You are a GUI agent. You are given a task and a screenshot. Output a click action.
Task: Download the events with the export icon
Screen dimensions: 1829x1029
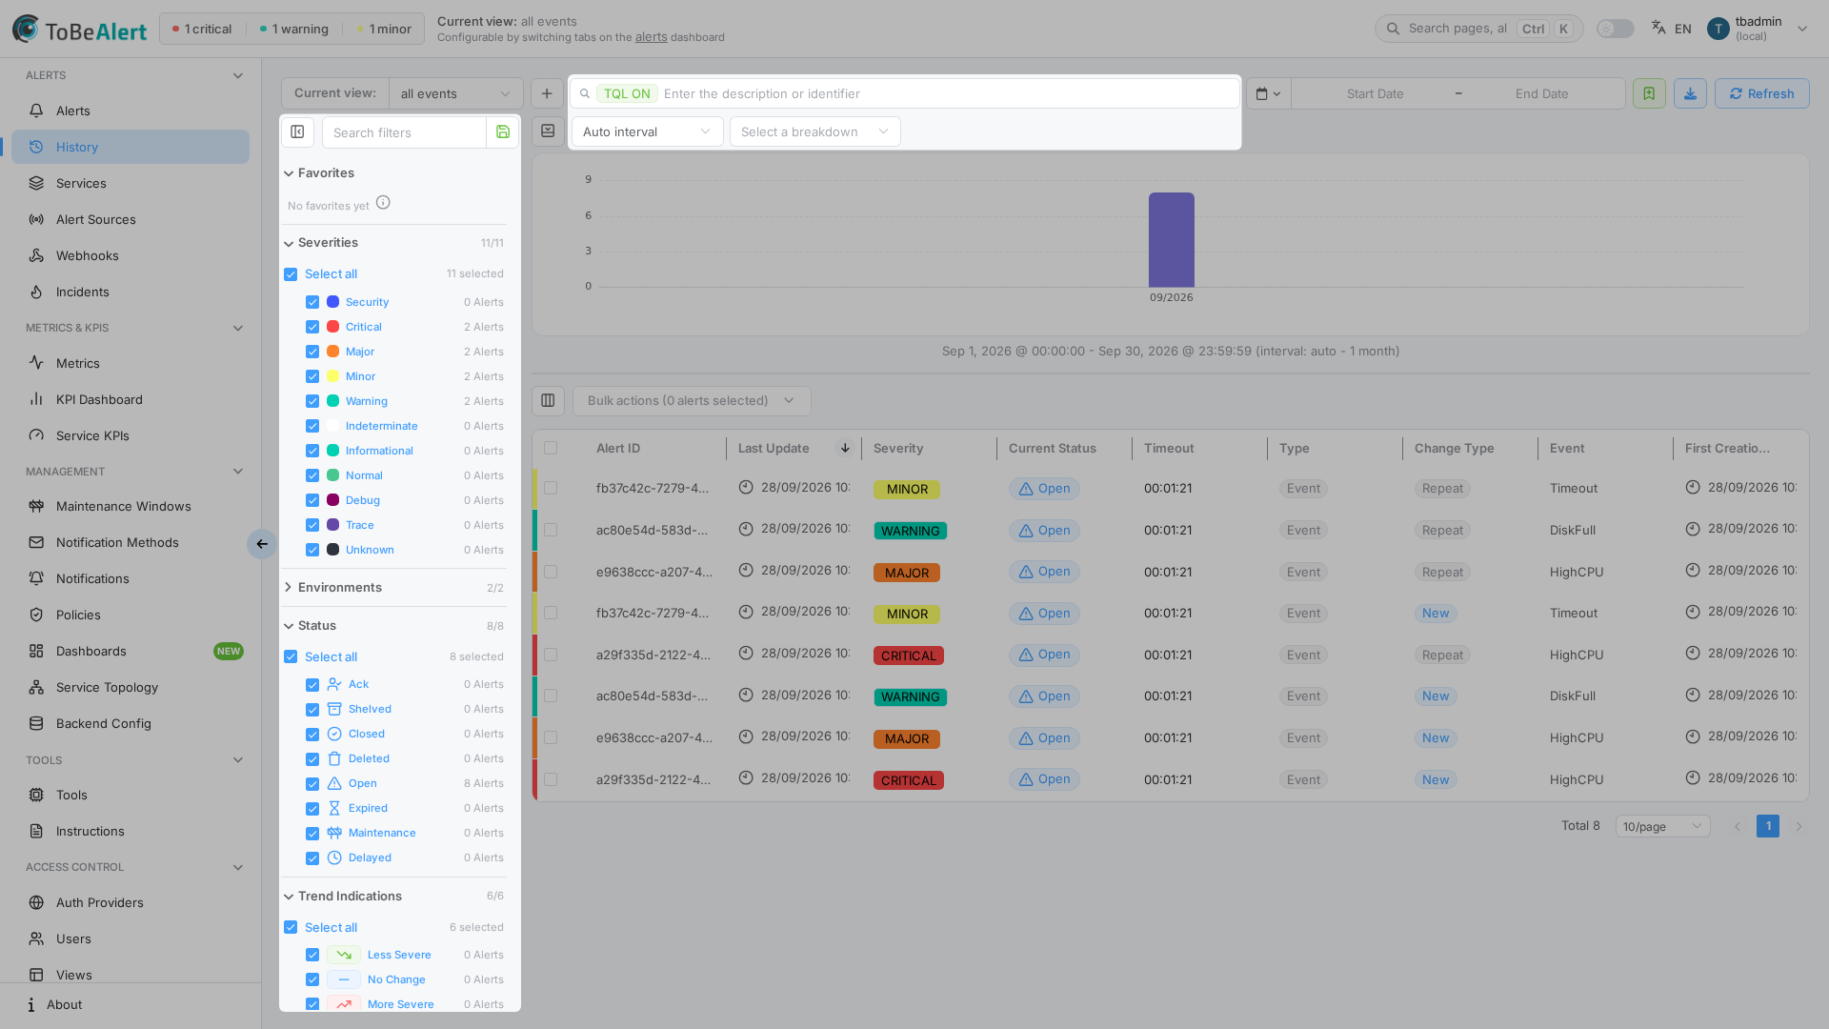(1690, 93)
